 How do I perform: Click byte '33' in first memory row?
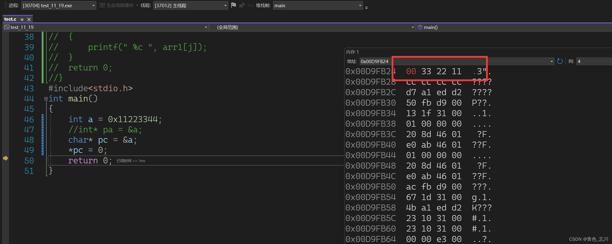click(x=426, y=71)
